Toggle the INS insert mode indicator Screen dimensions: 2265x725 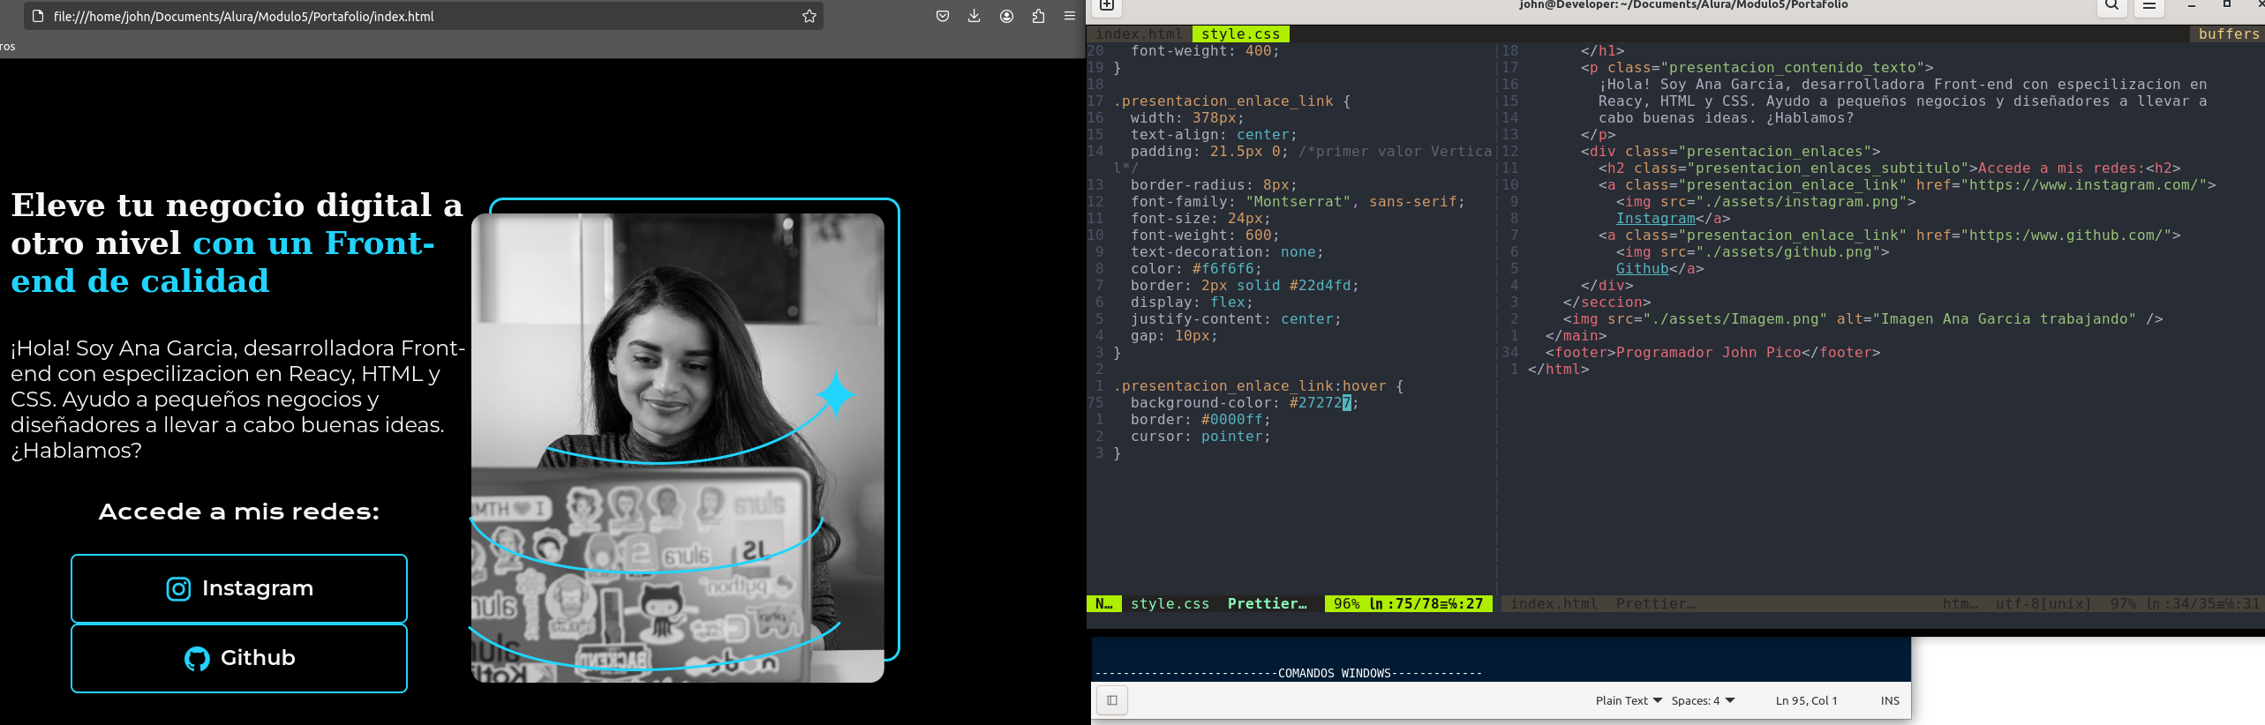coord(1890,700)
